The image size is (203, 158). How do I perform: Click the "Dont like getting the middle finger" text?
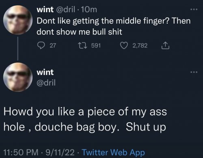114,26
